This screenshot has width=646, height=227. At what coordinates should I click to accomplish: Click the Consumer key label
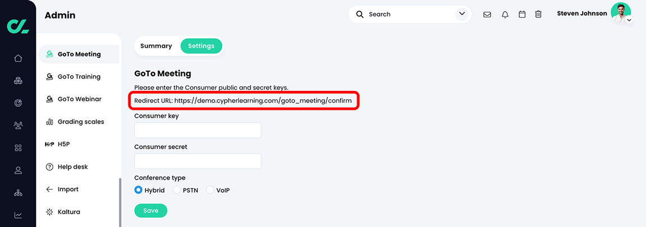pyautogui.click(x=156, y=116)
